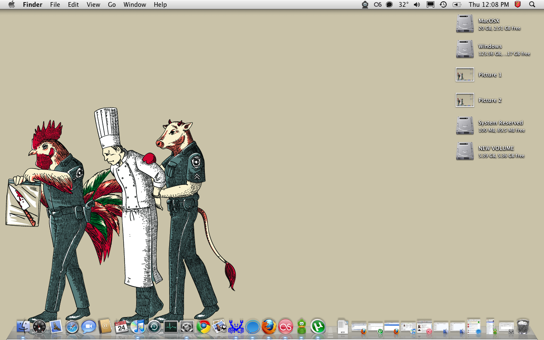Click the volume speaker icon in menu bar

coord(416,4)
